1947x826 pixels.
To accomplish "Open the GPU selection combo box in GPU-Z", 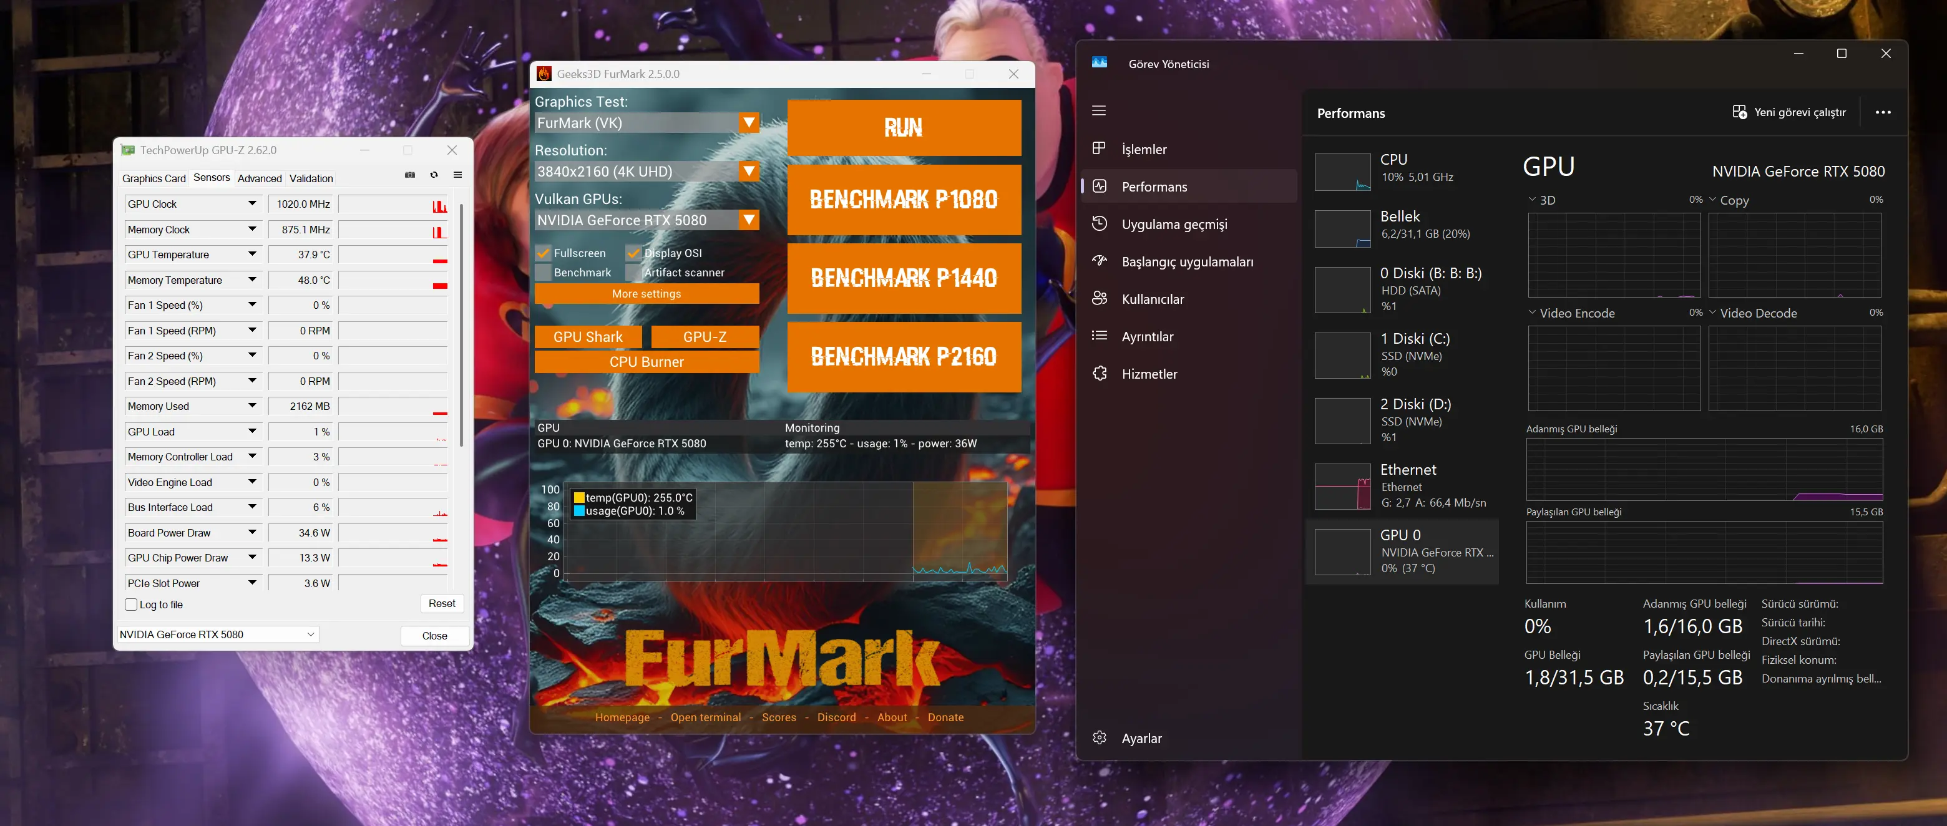I will coord(218,634).
